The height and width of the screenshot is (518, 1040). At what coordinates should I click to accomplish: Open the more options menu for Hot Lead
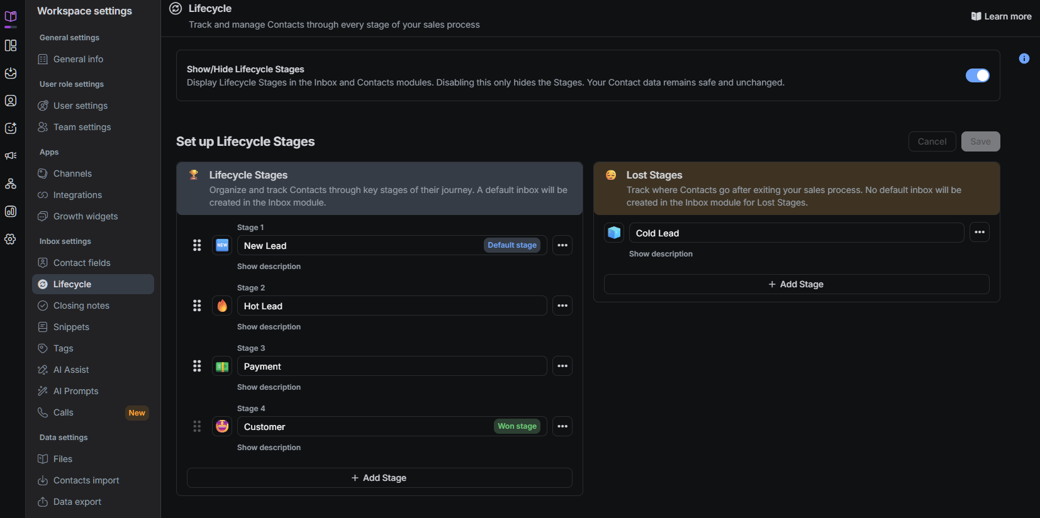tap(562, 306)
